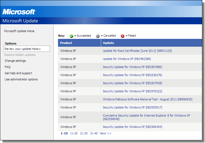This screenshot has height=143, width=205.
Task: Open Cumulative Security Update for Internet Explorer 8
Action: [x=146, y=115]
